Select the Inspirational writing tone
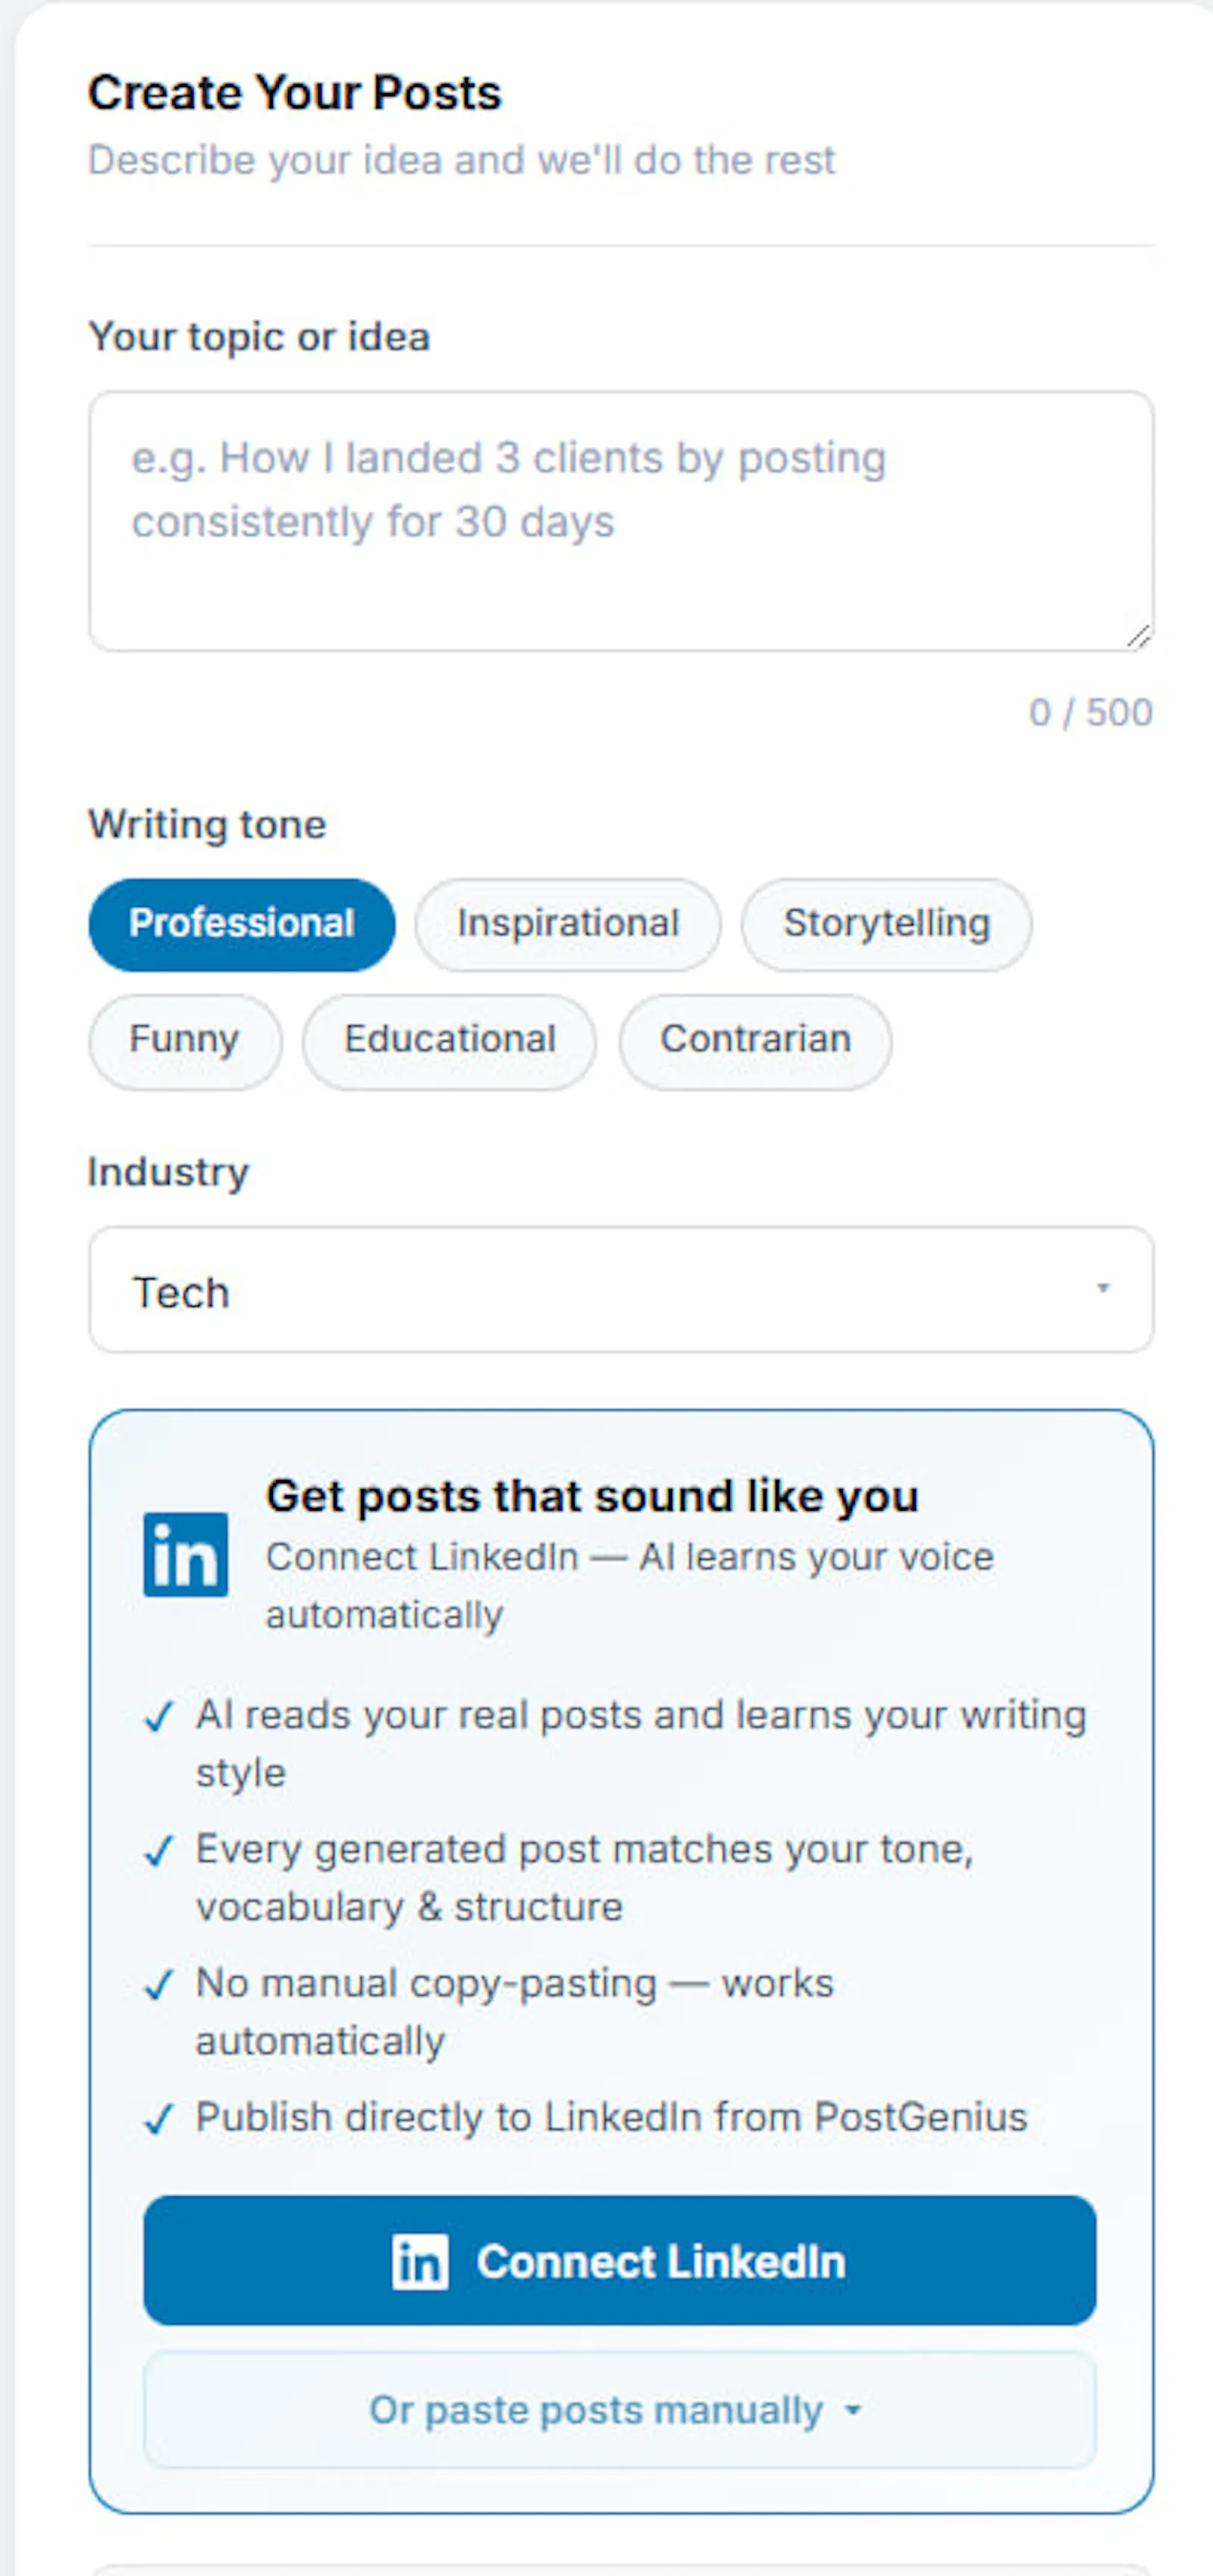Viewport: 1213px width, 2576px height. [x=568, y=924]
